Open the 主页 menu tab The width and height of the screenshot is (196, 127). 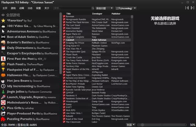tap(5, 8)
